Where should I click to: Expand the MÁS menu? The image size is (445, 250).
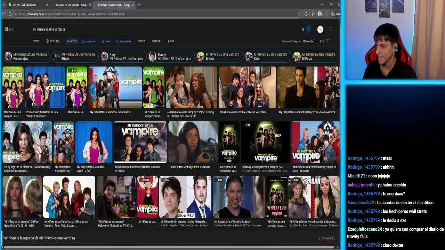tap(171, 41)
